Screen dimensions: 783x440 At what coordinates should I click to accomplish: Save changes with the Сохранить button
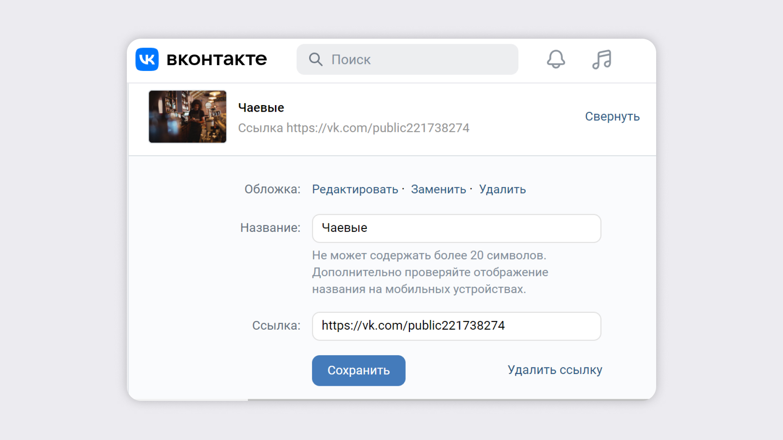click(x=358, y=370)
